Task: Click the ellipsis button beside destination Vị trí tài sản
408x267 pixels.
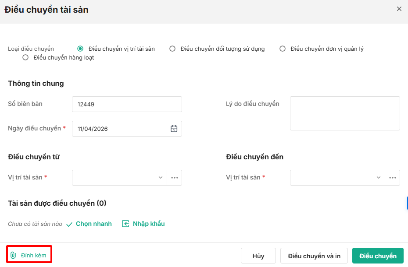Action: point(393,178)
